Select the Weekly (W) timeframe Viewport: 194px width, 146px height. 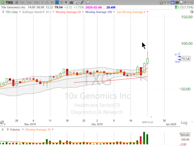[61, 2]
